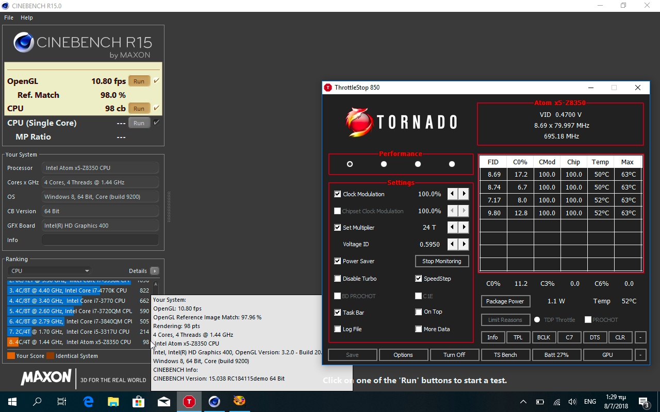Launch TS Bench

coord(505,355)
